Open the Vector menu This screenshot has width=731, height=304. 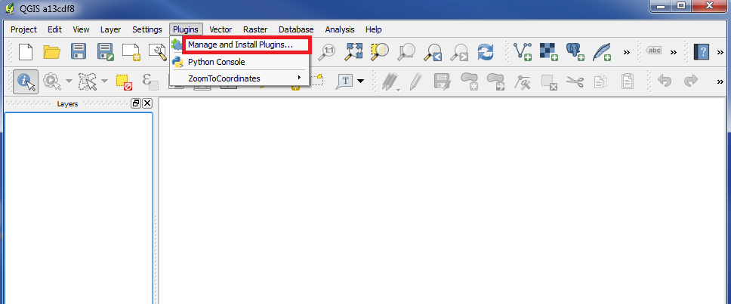pos(221,29)
